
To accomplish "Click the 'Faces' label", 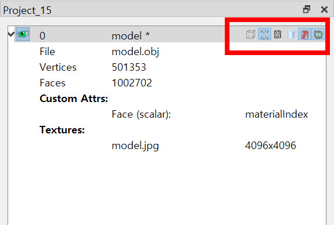I will click(x=53, y=83).
